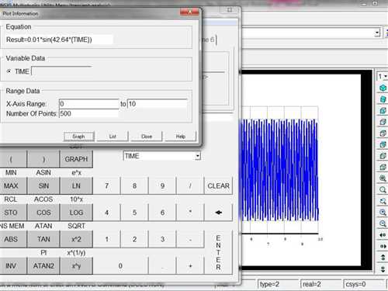Click the LOG function button
This screenshot has width=388, height=291.
[76, 213]
